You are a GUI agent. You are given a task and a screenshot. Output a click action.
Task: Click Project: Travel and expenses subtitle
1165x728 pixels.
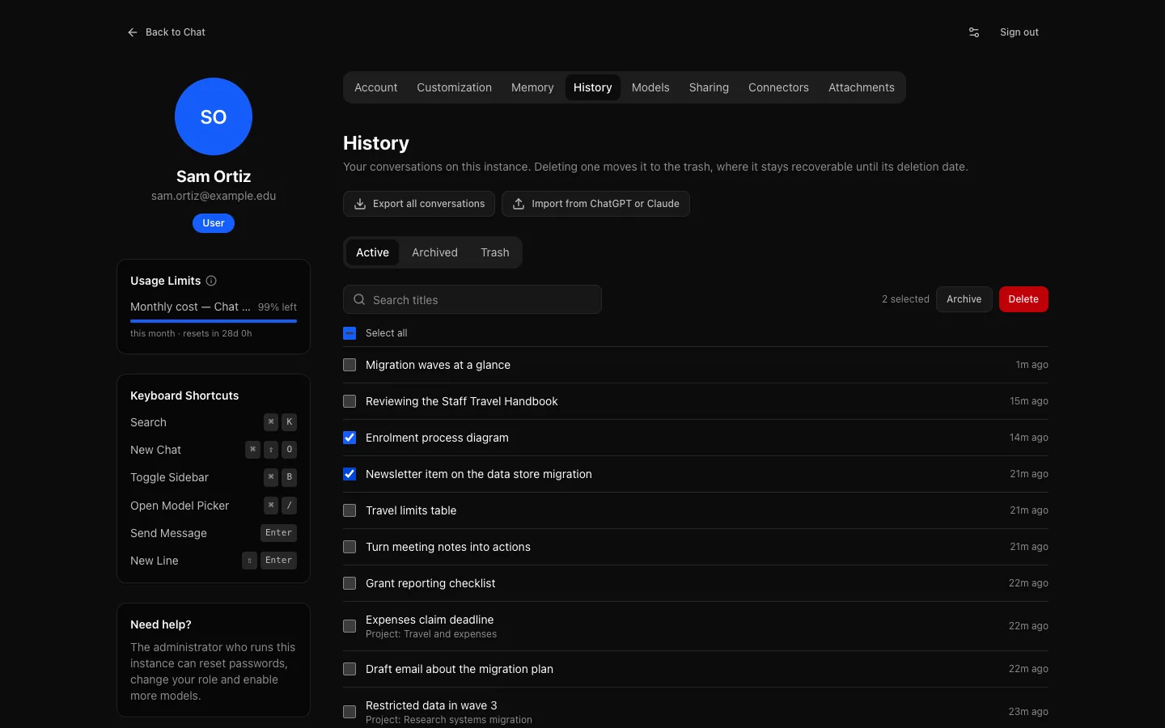click(431, 634)
